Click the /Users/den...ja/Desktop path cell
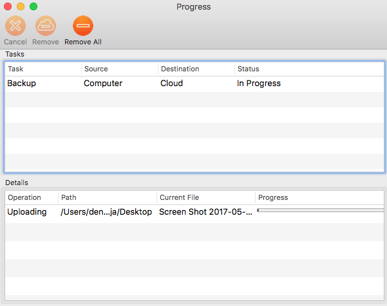 [x=106, y=212]
